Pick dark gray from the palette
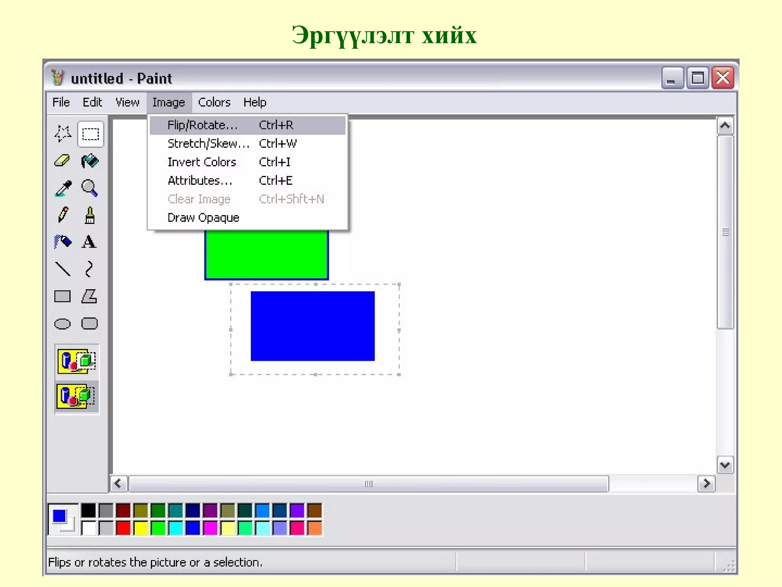The image size is (782, 587). (x=106, y=510)
